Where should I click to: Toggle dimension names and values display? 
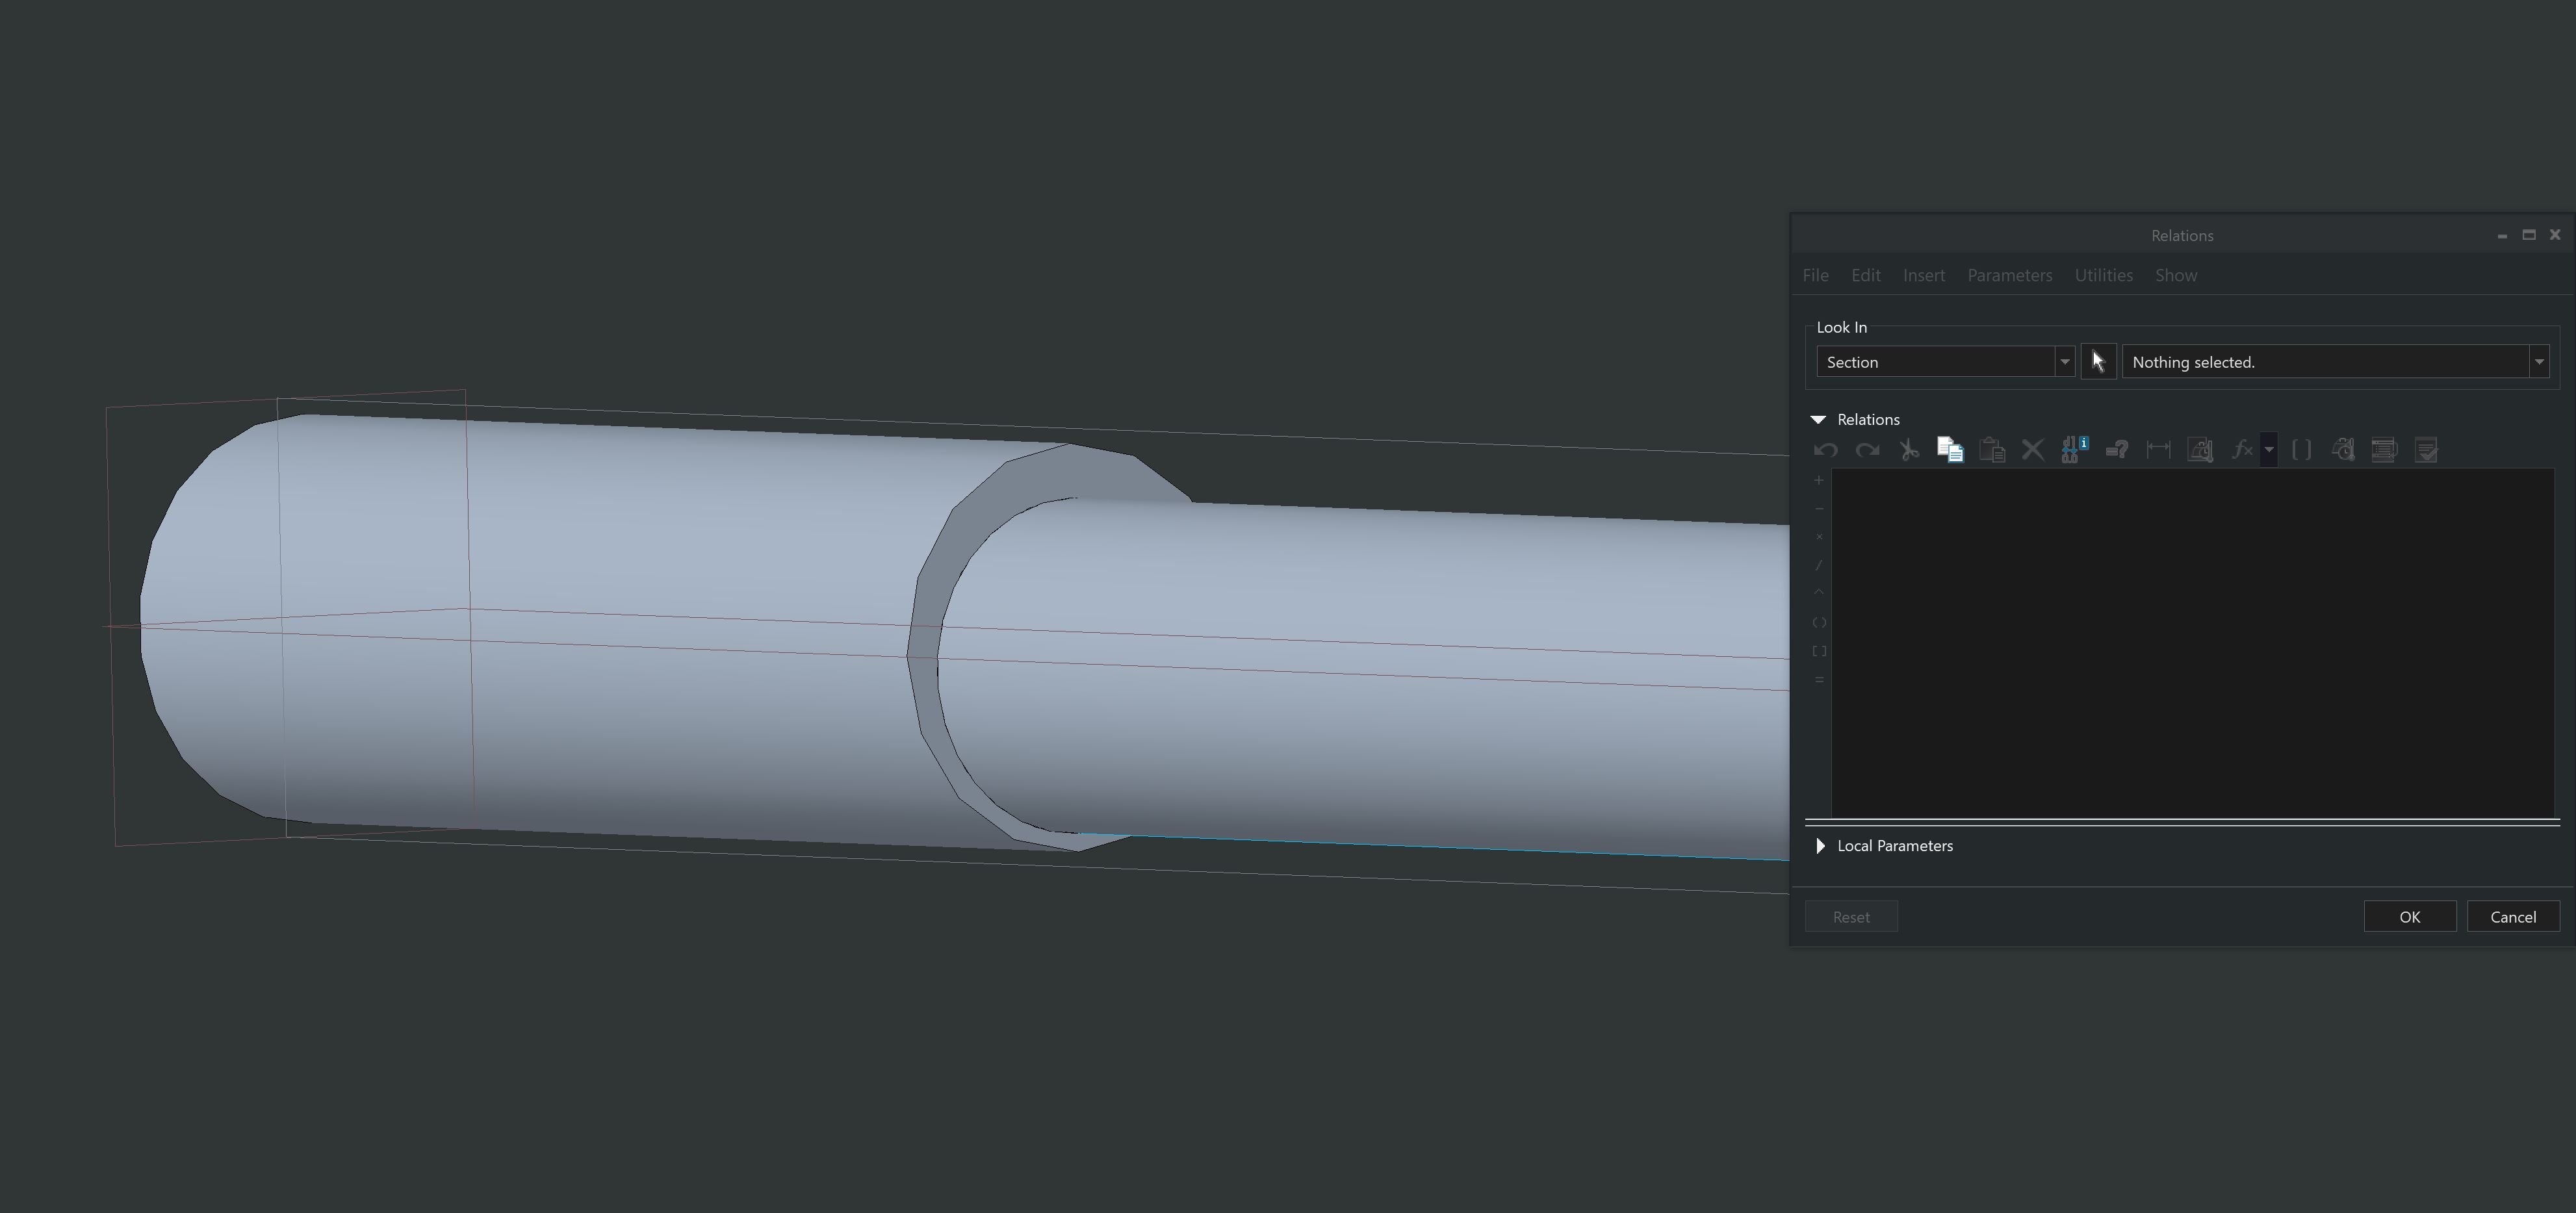point(2074,450)
